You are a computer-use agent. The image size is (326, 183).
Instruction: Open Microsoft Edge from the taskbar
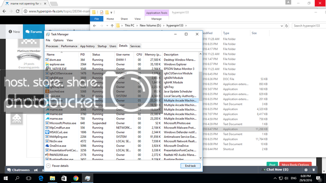coord(41,178)
